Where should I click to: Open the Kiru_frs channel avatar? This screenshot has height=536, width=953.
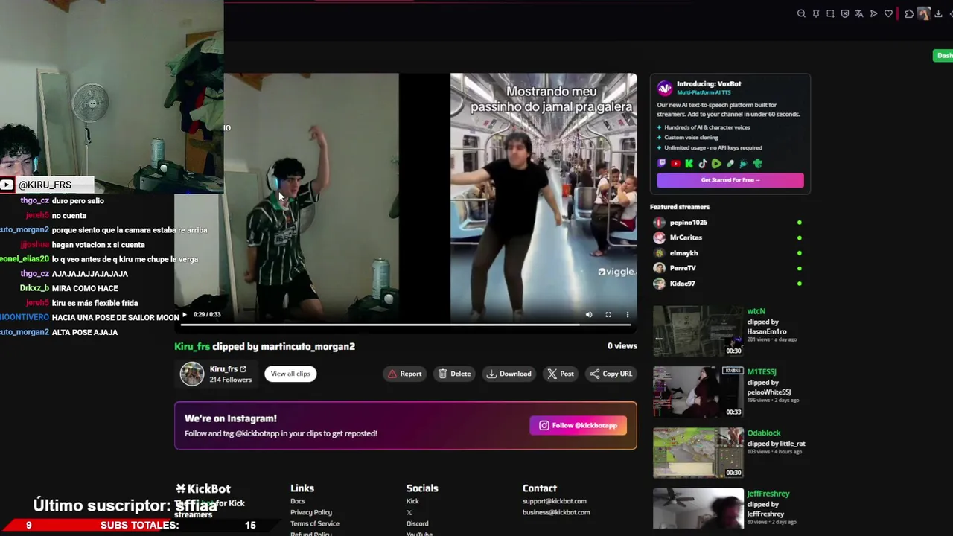192,374
